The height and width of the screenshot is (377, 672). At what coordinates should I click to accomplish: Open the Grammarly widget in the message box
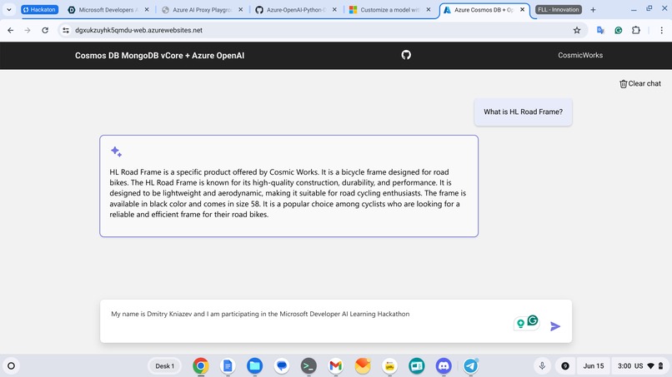click(533, 320)
